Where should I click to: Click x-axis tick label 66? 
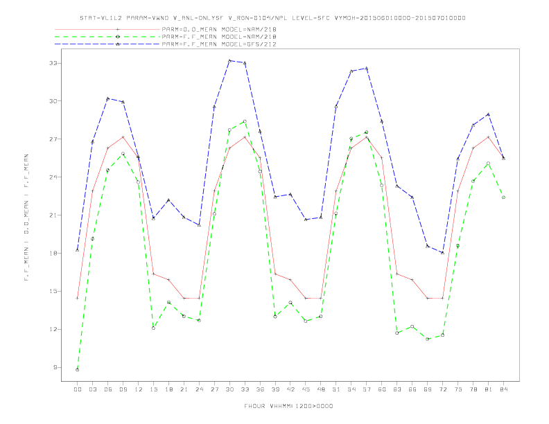click(412, 389)
